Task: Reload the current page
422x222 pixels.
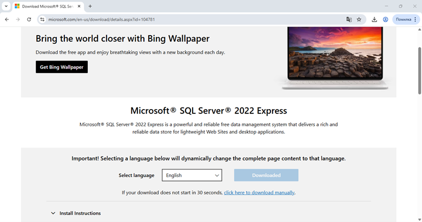Action: coord(29,19)
